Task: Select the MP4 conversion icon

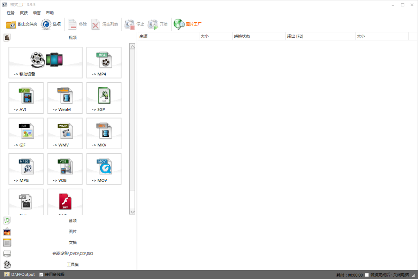Action: pyautogui.click(x=104, y=63)
